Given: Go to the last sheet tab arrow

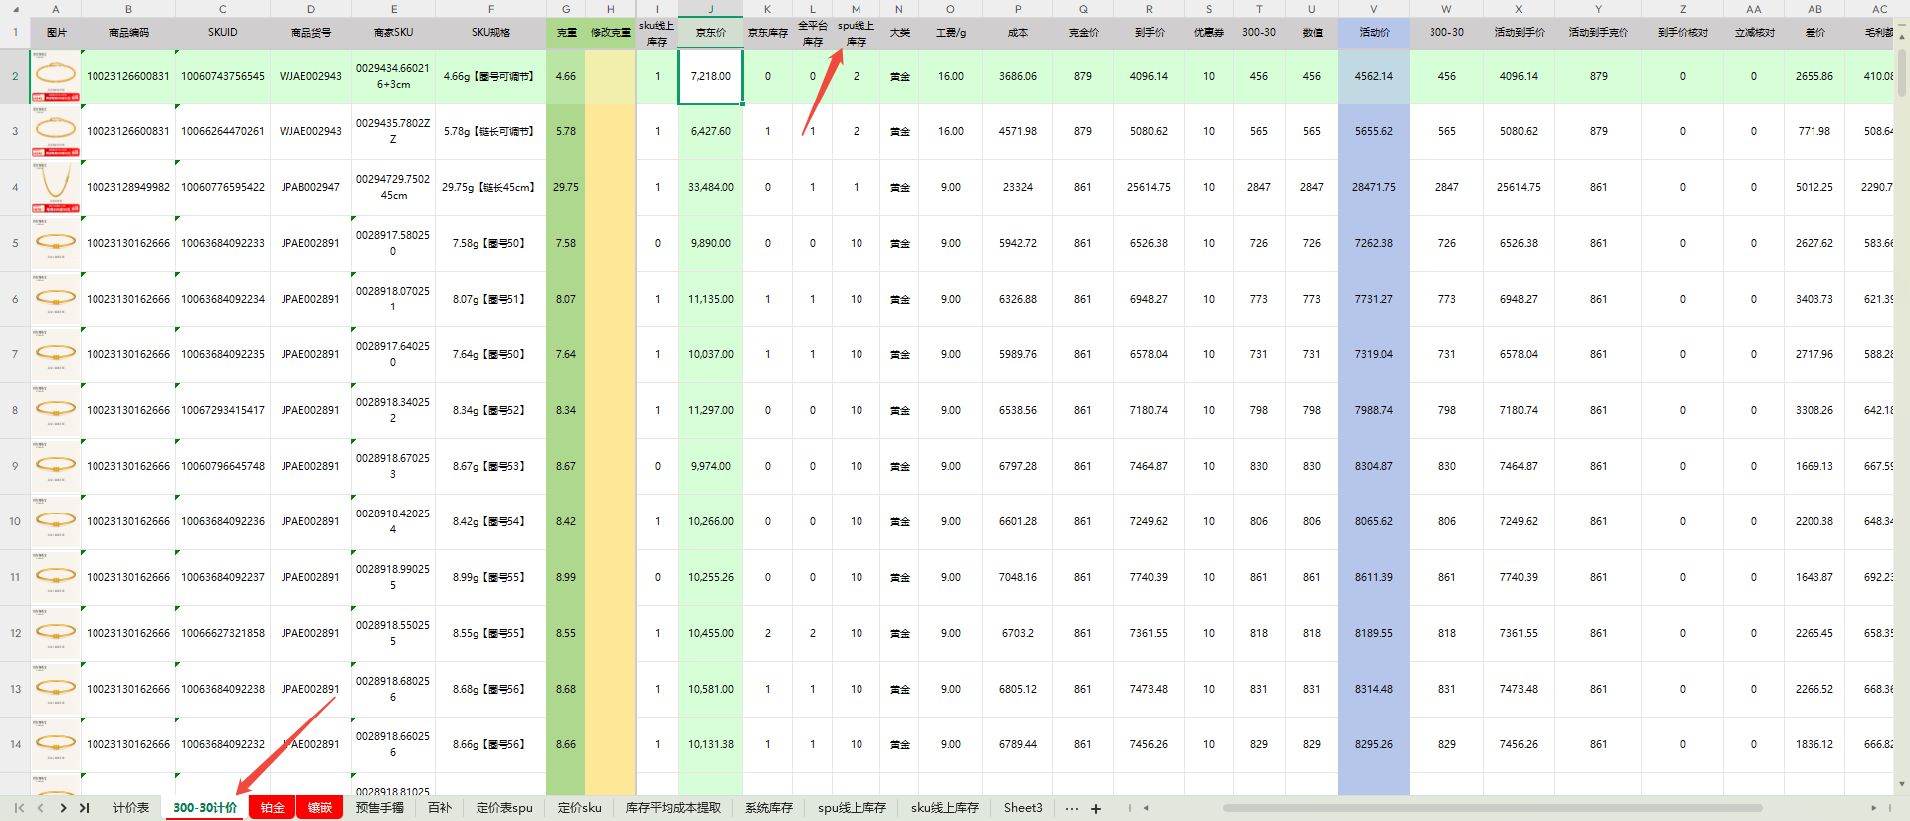Looking at the screenshot, I should coord(84,808).
